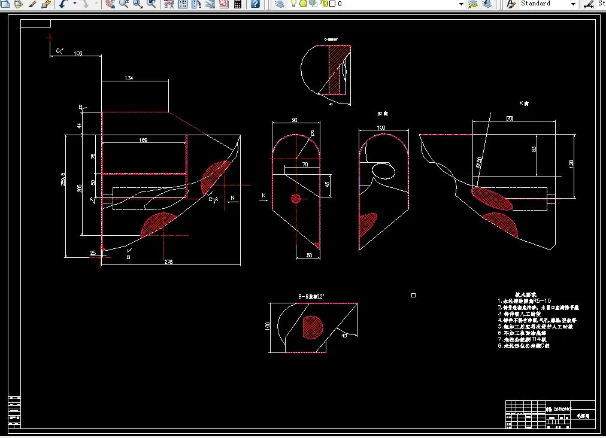Activate the Pan hand tool
The width and height of the screenshot is (606, 438).
tap(110, 4)
